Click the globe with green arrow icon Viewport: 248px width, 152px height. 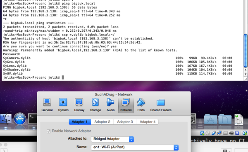coord(245,133)
